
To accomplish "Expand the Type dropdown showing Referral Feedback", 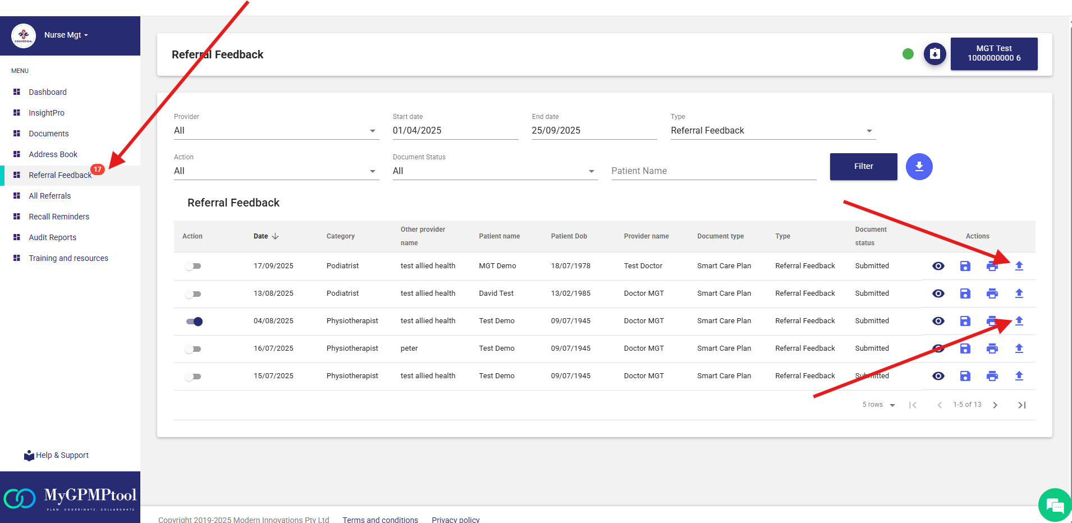I will tap(772, 131).
